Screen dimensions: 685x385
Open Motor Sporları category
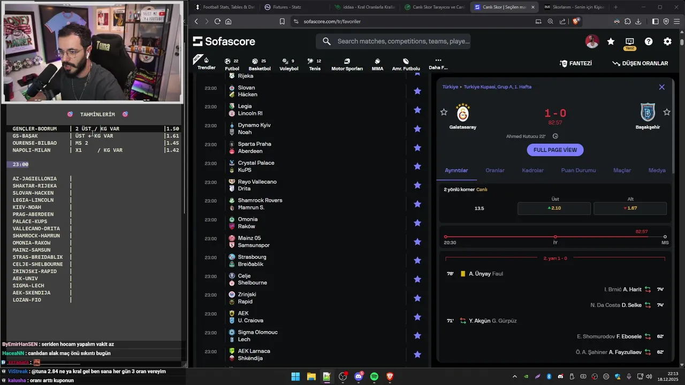click(x=347, y=64)
